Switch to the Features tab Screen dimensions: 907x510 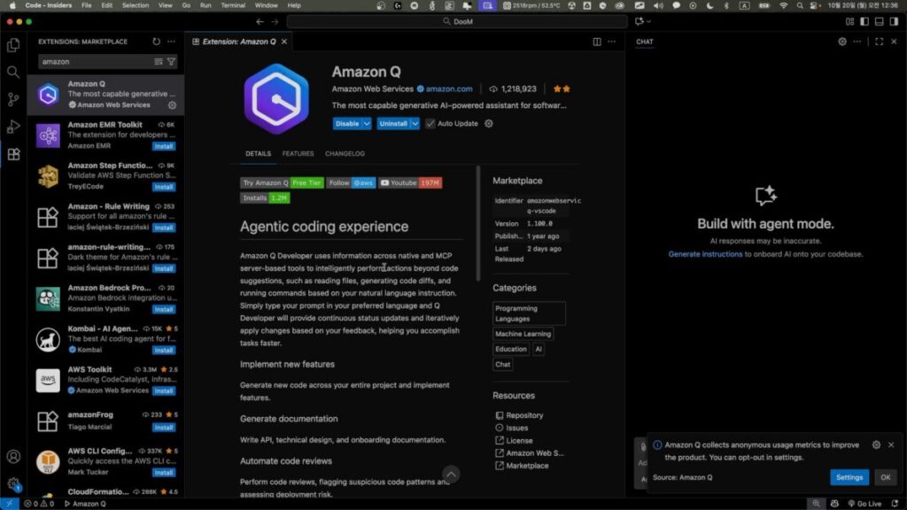point(298,154)
